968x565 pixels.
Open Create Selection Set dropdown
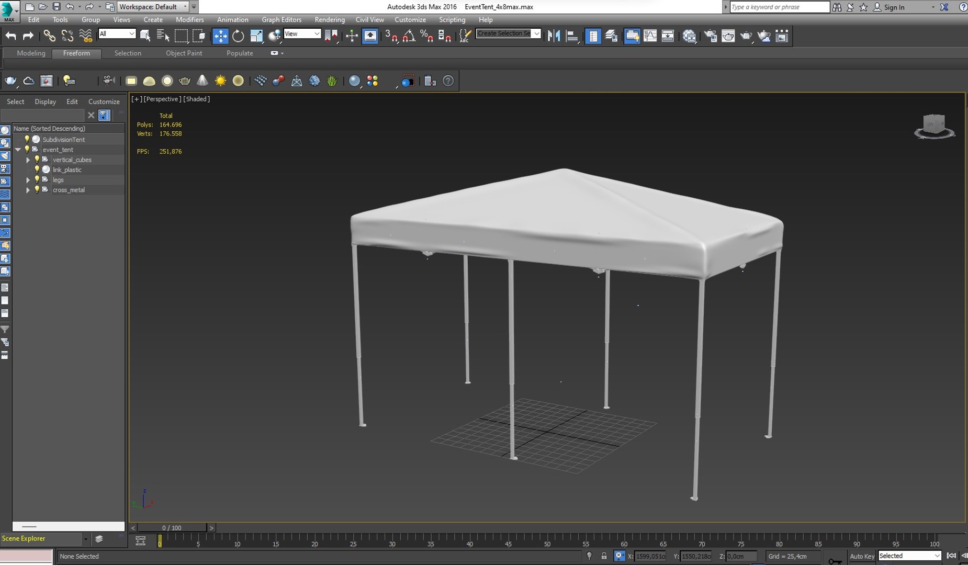click(x=508, y=33)
